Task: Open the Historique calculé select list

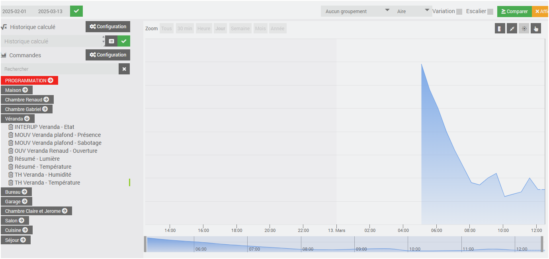Action: point(53,41)
